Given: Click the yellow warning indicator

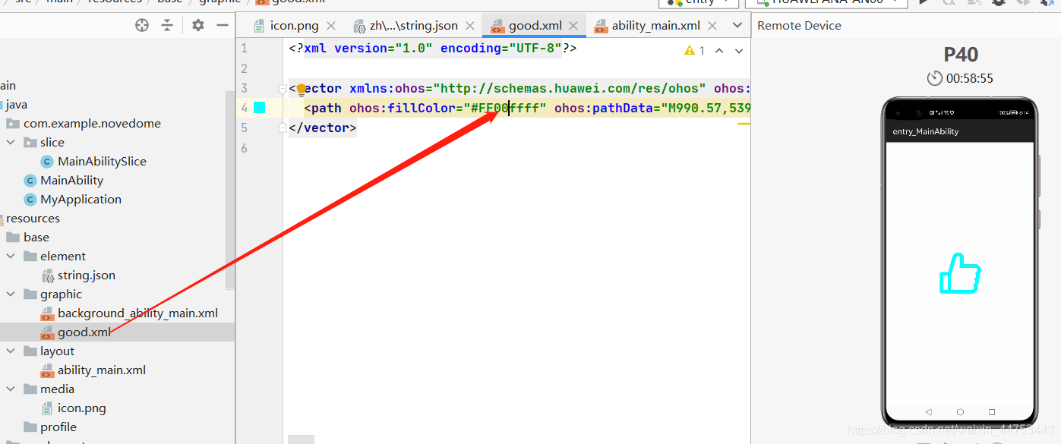Looking at the screenshot, I should (x=690, y=51).
